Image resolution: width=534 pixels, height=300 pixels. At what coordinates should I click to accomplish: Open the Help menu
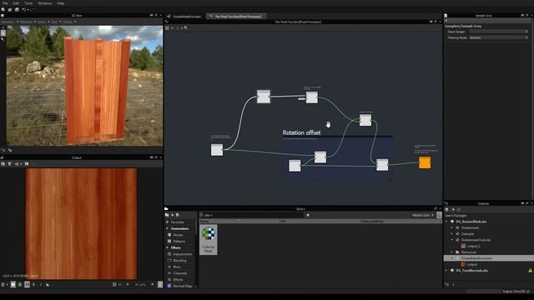tap(61, 3)
